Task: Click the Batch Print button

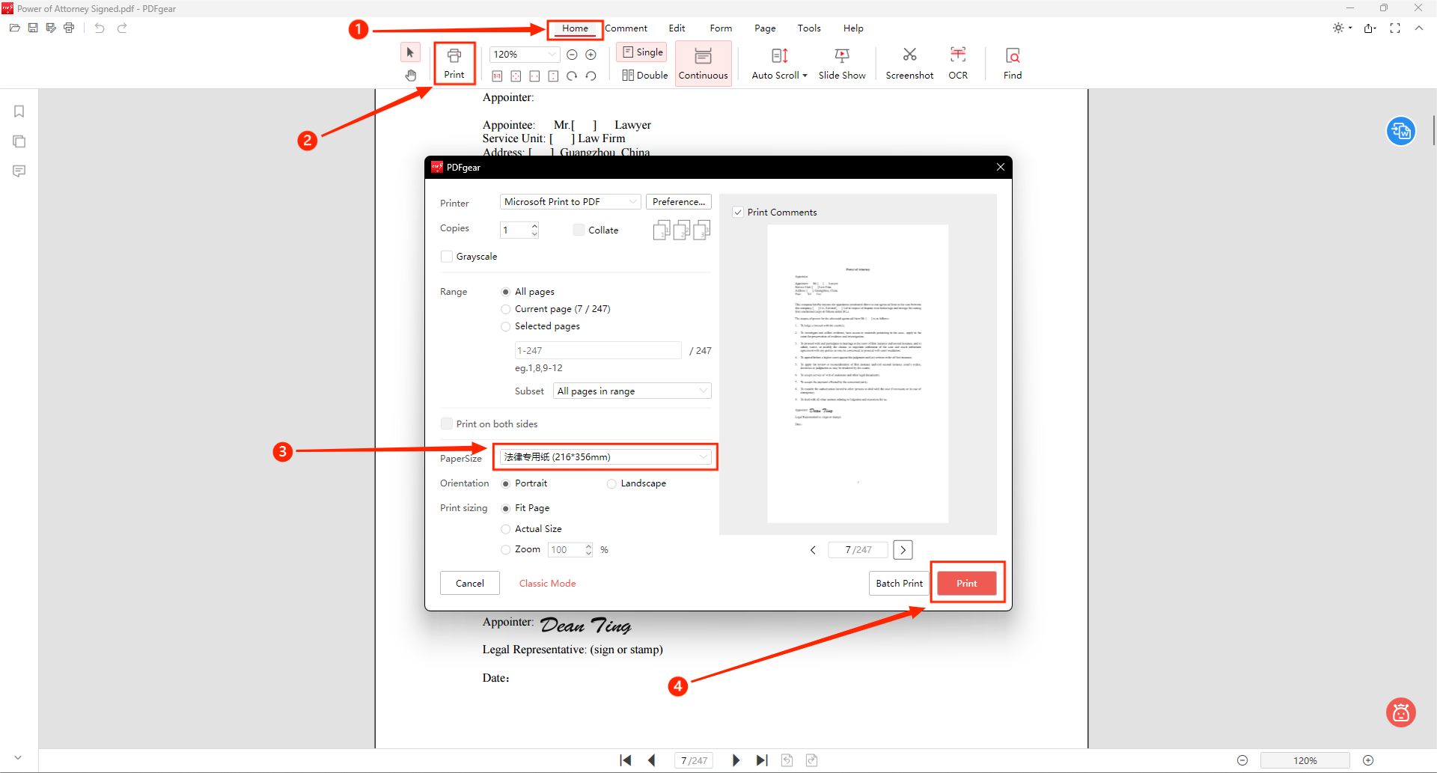Action: (898, 583)
